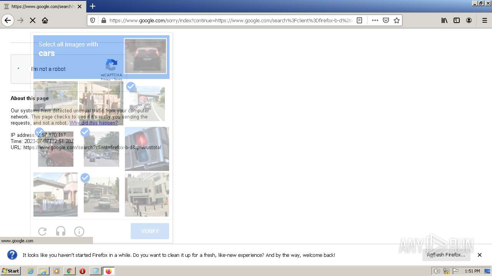Open captcha help info icon

(x=79, y=231)
